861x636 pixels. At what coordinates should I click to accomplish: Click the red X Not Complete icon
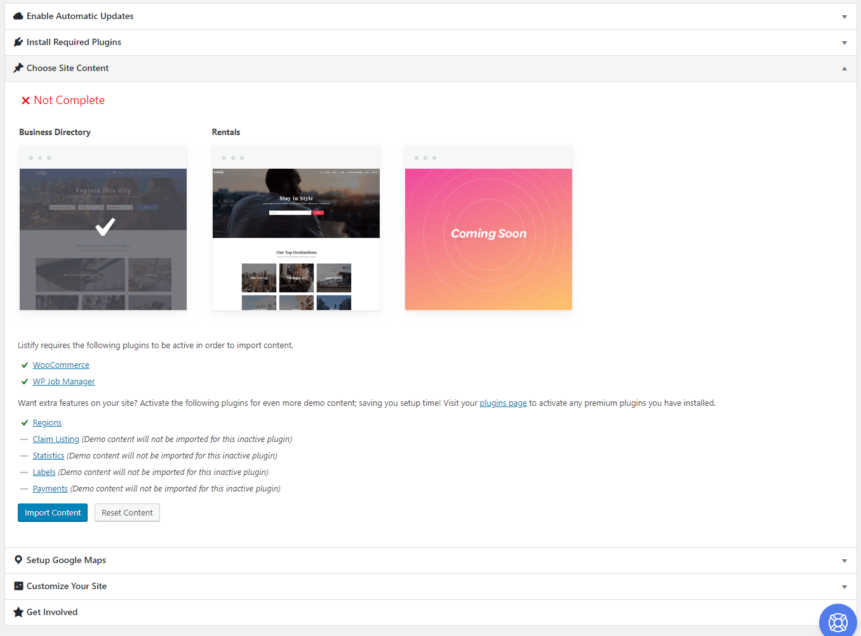coord(25,100)
